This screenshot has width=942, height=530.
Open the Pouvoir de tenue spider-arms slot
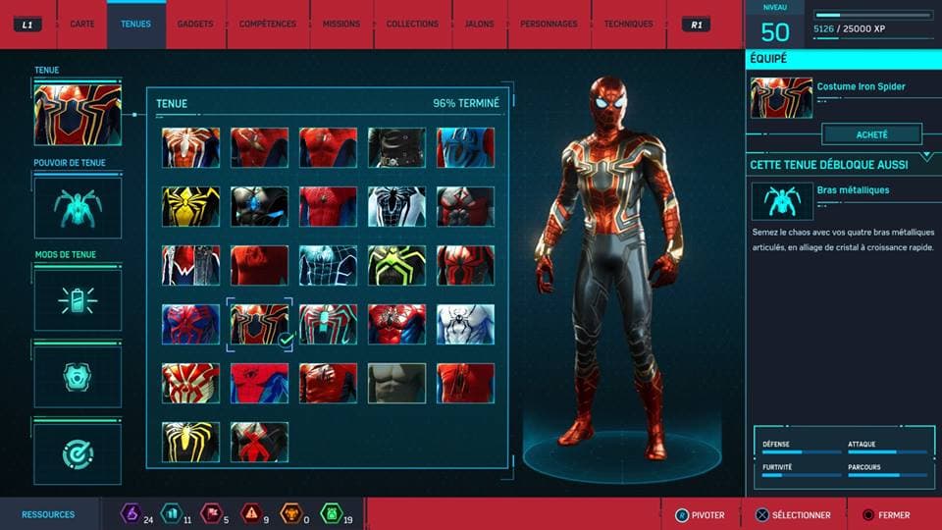(78, 208)
